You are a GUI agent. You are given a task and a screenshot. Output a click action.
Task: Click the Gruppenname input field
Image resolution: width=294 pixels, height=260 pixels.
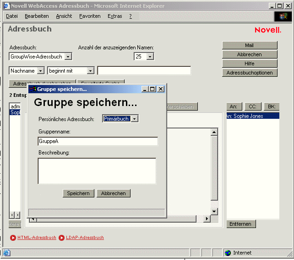coord(98,141)
